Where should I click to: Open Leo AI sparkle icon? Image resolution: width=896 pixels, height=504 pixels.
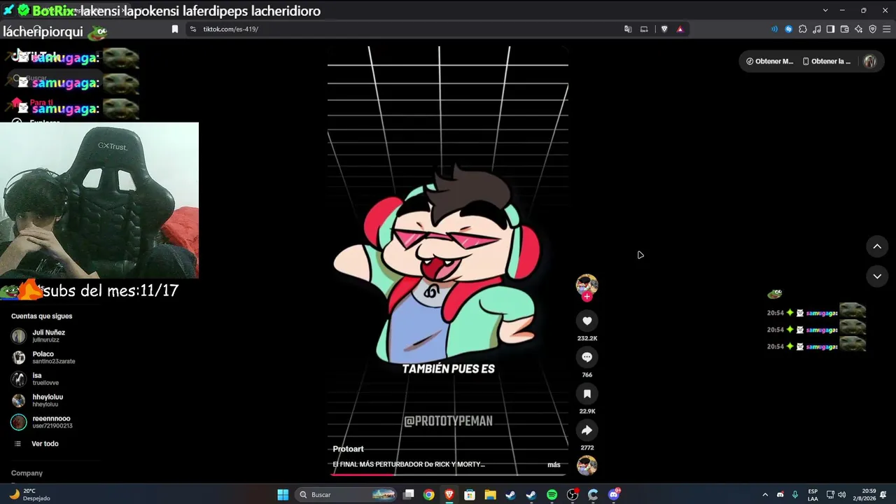(858, 29)
